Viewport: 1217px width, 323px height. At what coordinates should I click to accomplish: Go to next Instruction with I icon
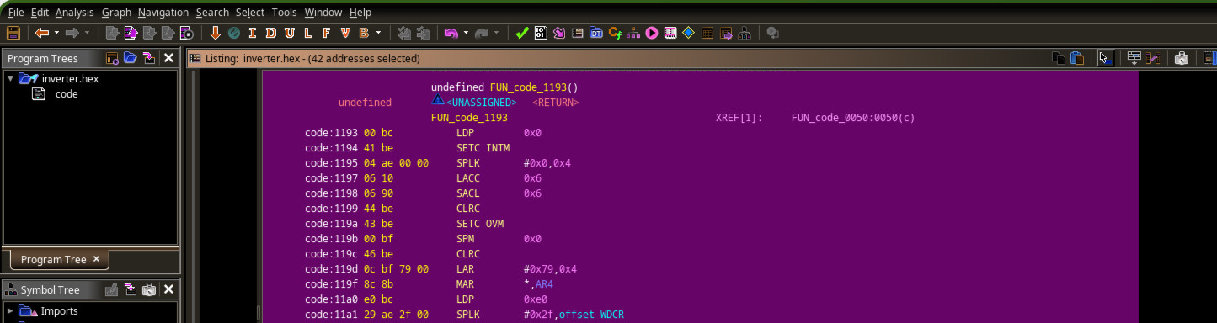coord(252,33)
